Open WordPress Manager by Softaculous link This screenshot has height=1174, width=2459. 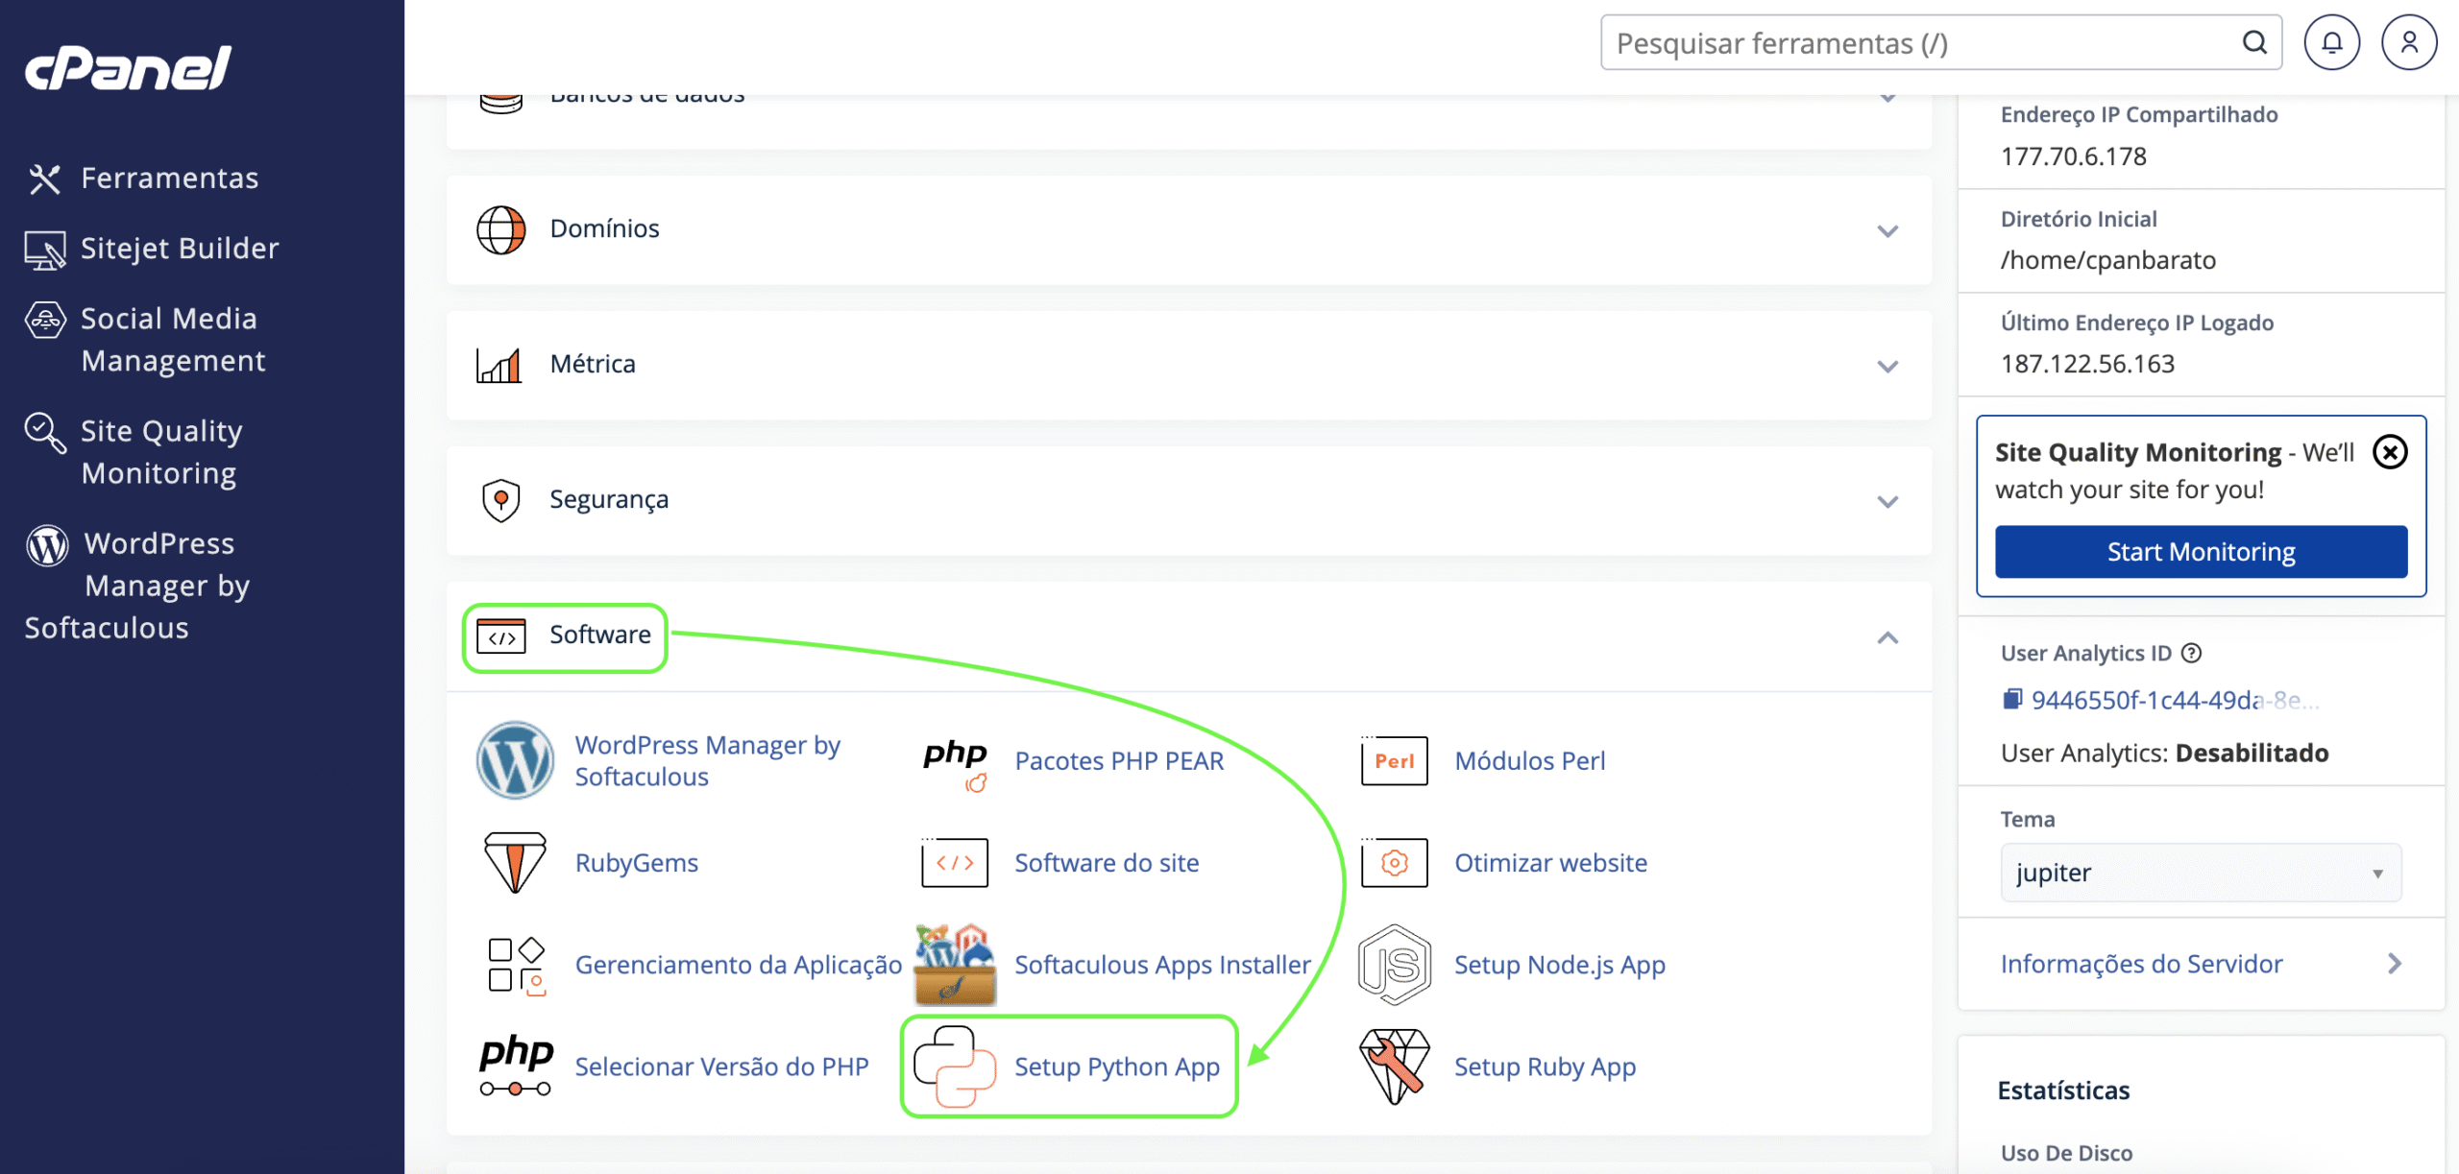[708, 761]
